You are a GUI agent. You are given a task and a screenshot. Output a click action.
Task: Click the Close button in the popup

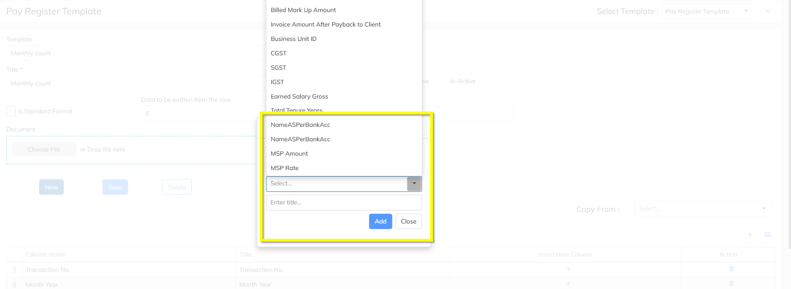tap(408, 222)
